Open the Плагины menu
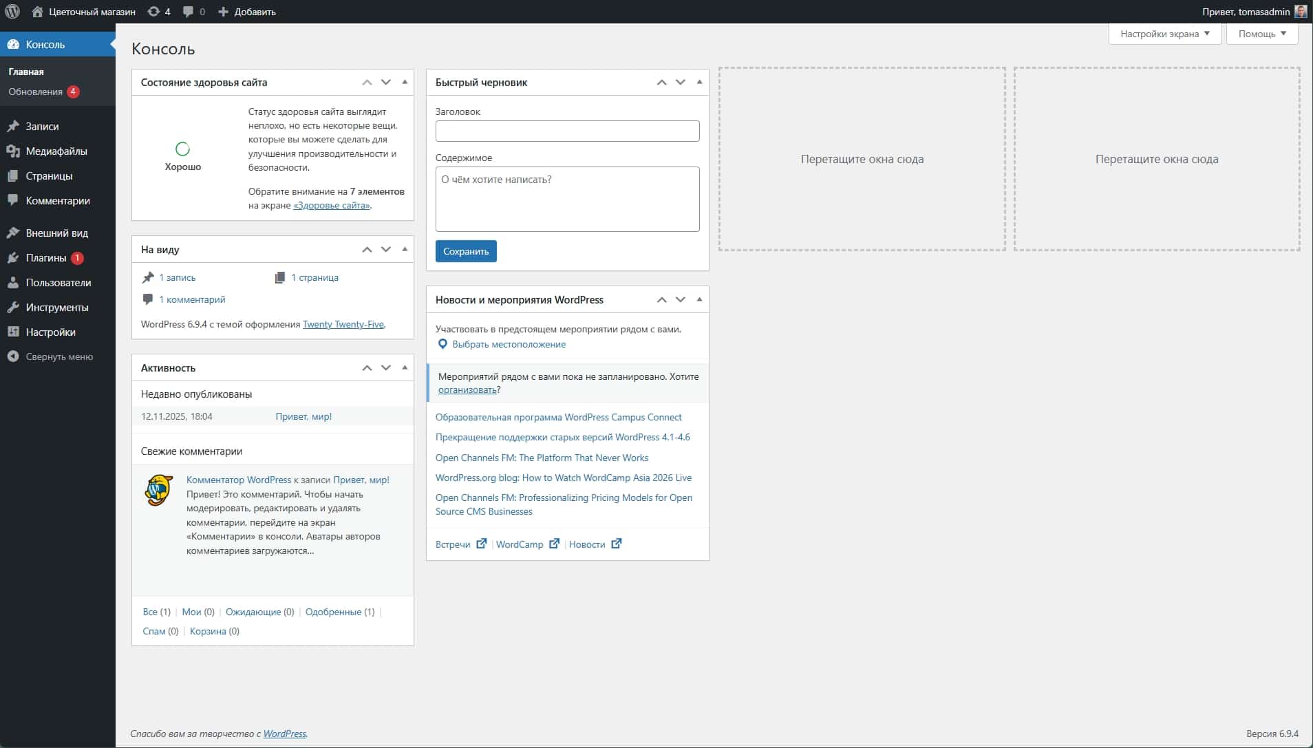Screen dimensions: 1313x748 (x=58, y=258)
